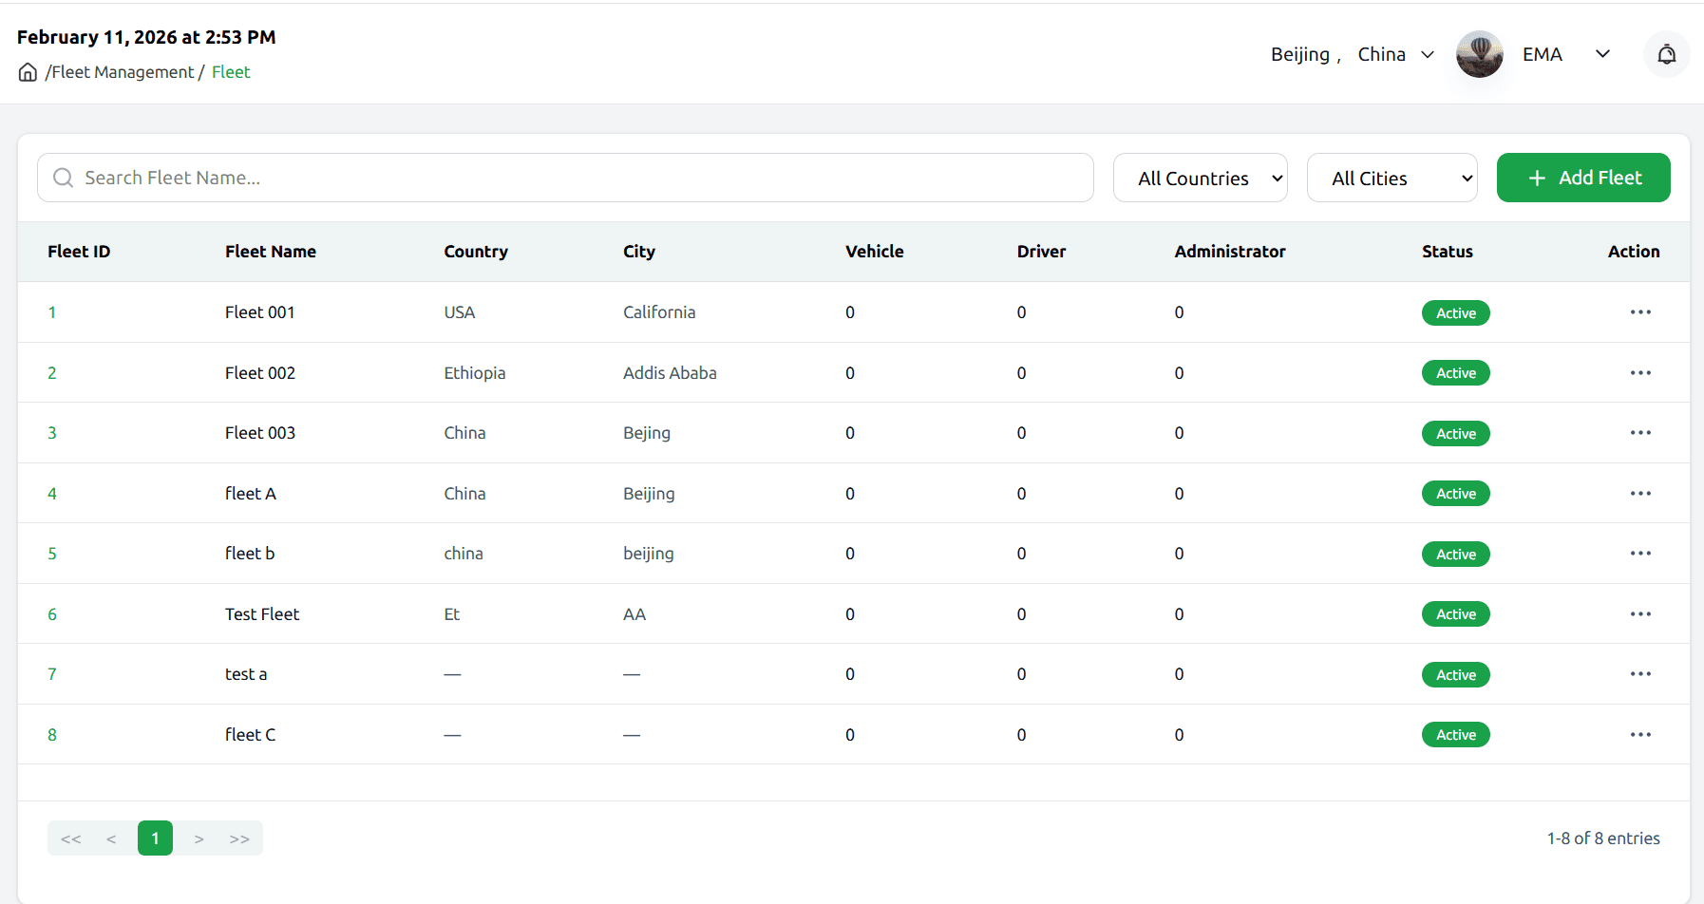The width and height of the screenshot is (1704, 904).
Task: Open action menu for Fleet 002
Action: (x=1639, y=373)
